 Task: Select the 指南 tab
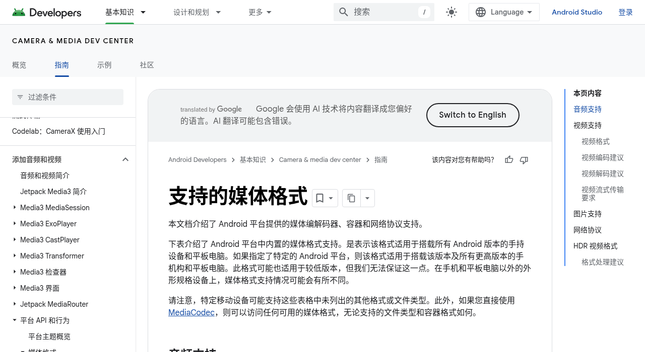62,65
